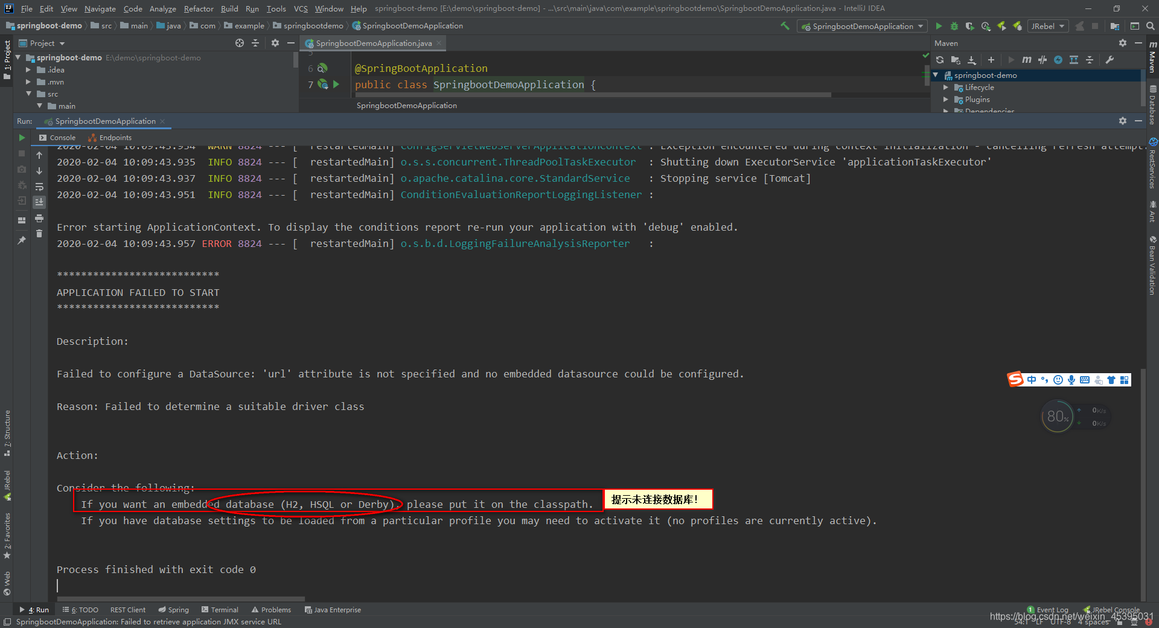Screen dimensions: 1159x628
Task: Reimport all Maven projects icon
Action: [x=940, y=60]
